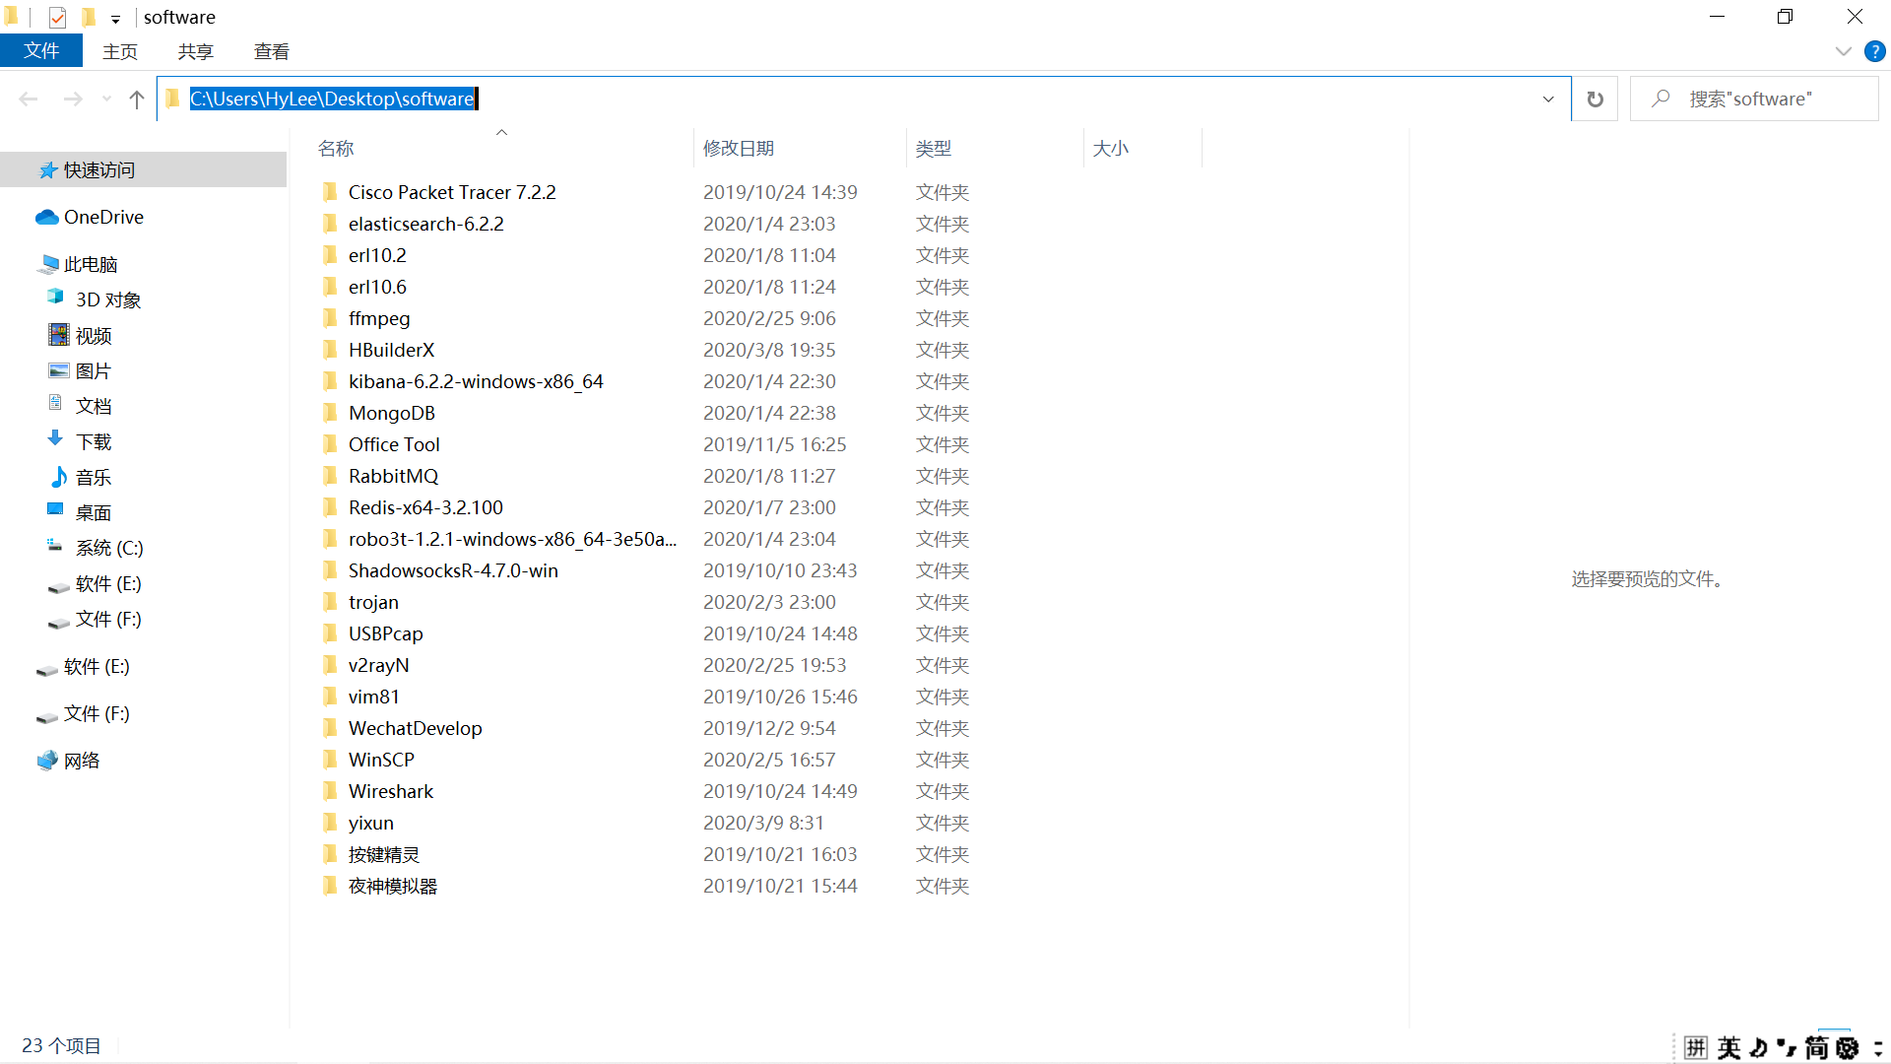This screenshot has width=1891, height=1064.
Task: Click the download arrow icon for 下载
Action: pos(56,439)
